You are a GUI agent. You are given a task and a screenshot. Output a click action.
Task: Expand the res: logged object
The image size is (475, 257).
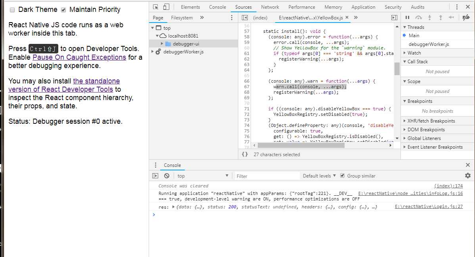coord(173,207)
